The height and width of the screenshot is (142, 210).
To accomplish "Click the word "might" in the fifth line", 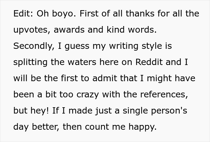I will point(159,78).
